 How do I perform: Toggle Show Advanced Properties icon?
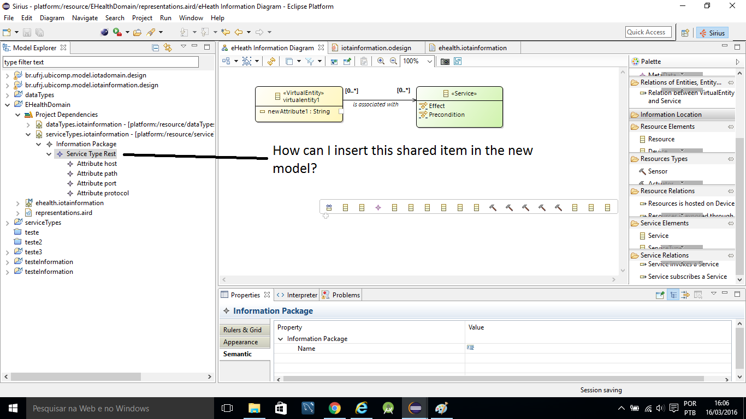click(685, 295)
